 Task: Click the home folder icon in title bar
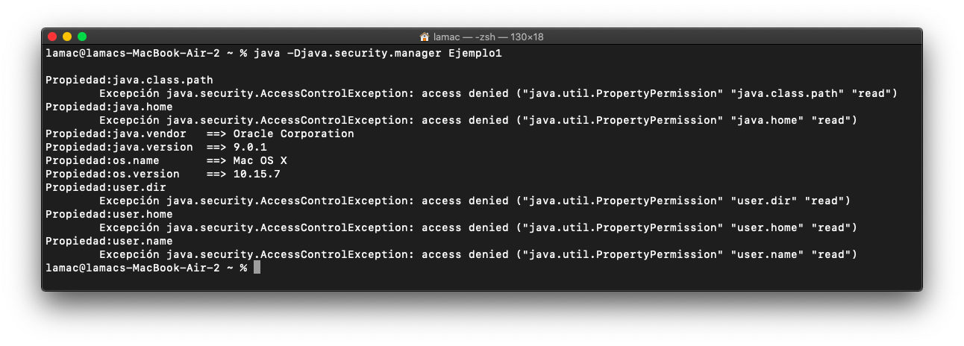pos(425,37)
